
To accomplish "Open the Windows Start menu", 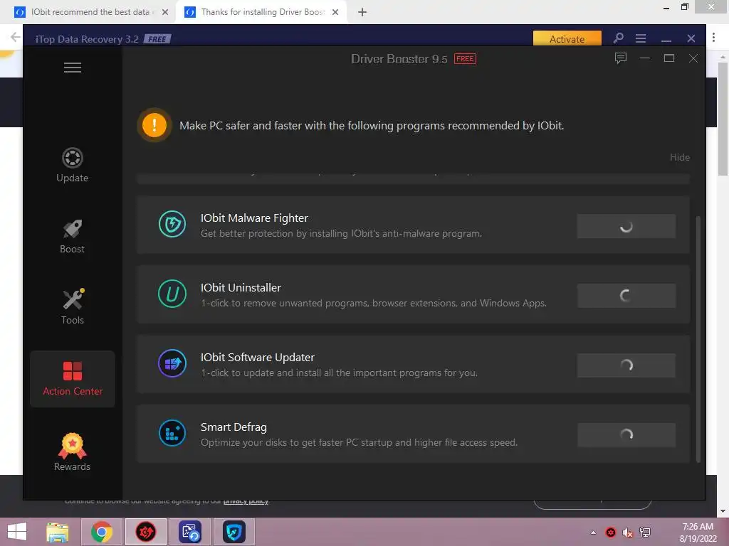I will pyautogui.click(x=17, y=532).
